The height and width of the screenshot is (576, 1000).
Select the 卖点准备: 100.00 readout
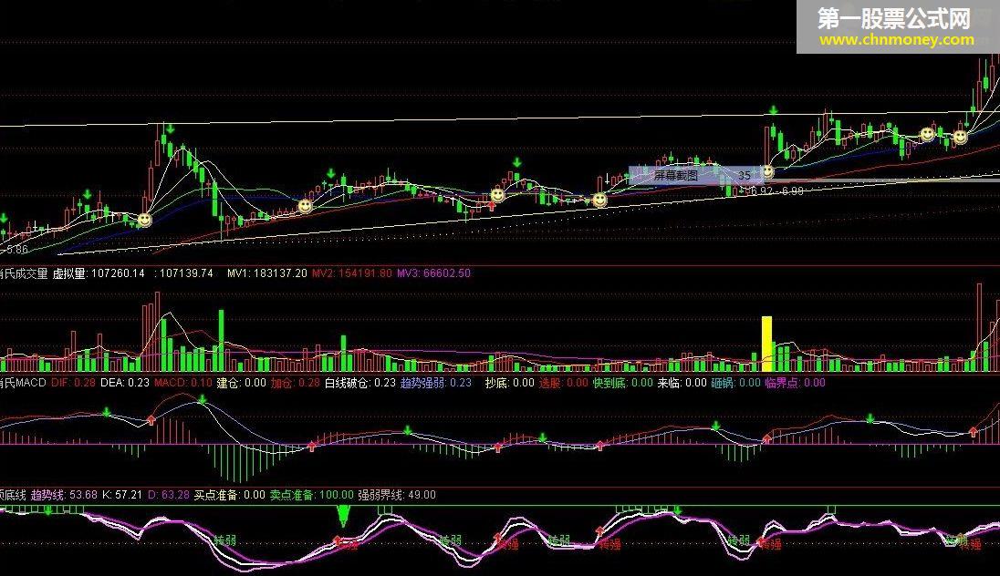tap(311, 495)
